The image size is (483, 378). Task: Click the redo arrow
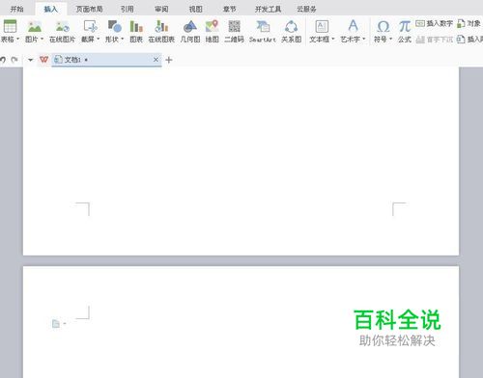click(14, 60)
